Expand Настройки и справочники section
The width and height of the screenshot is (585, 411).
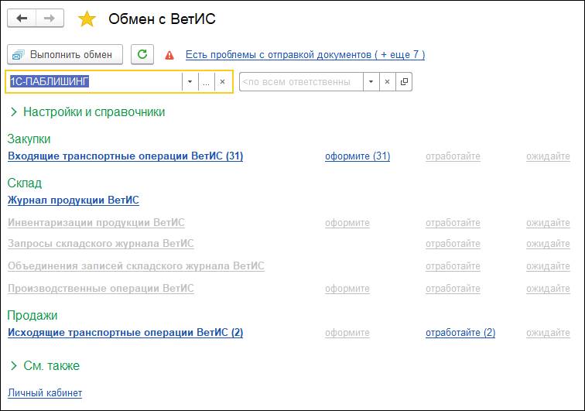tap(14, 112)
